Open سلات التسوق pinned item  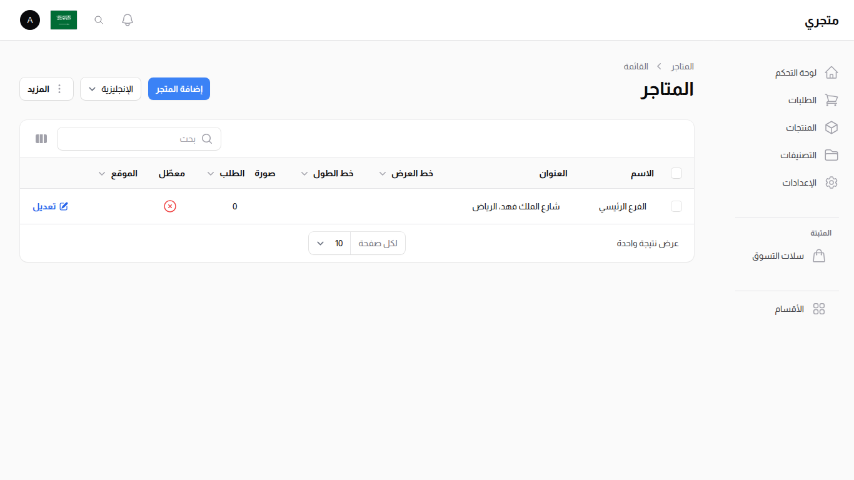(x=778, y=256)
